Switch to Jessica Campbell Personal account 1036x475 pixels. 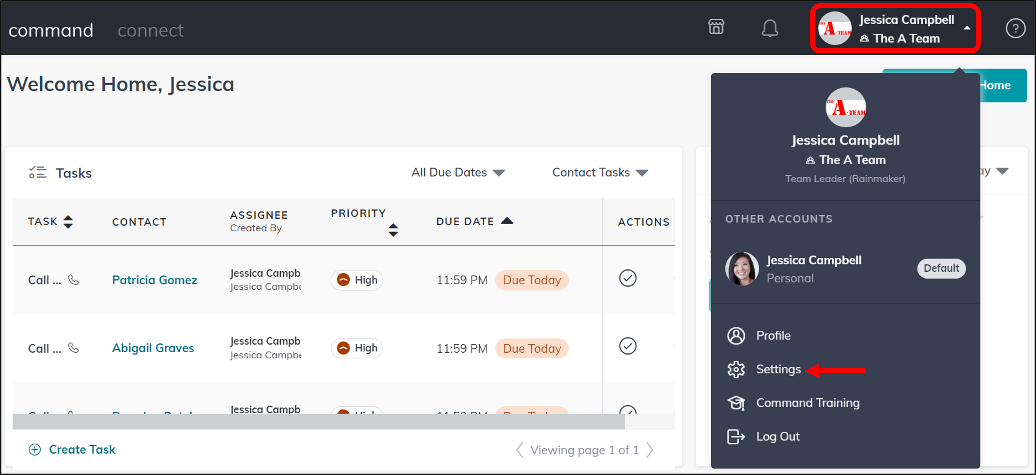click(x=845, y=269)
